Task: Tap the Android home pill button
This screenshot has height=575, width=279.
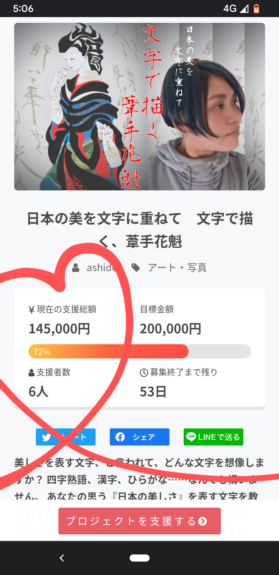Action: pyautogui.click(x=139, y=558)
